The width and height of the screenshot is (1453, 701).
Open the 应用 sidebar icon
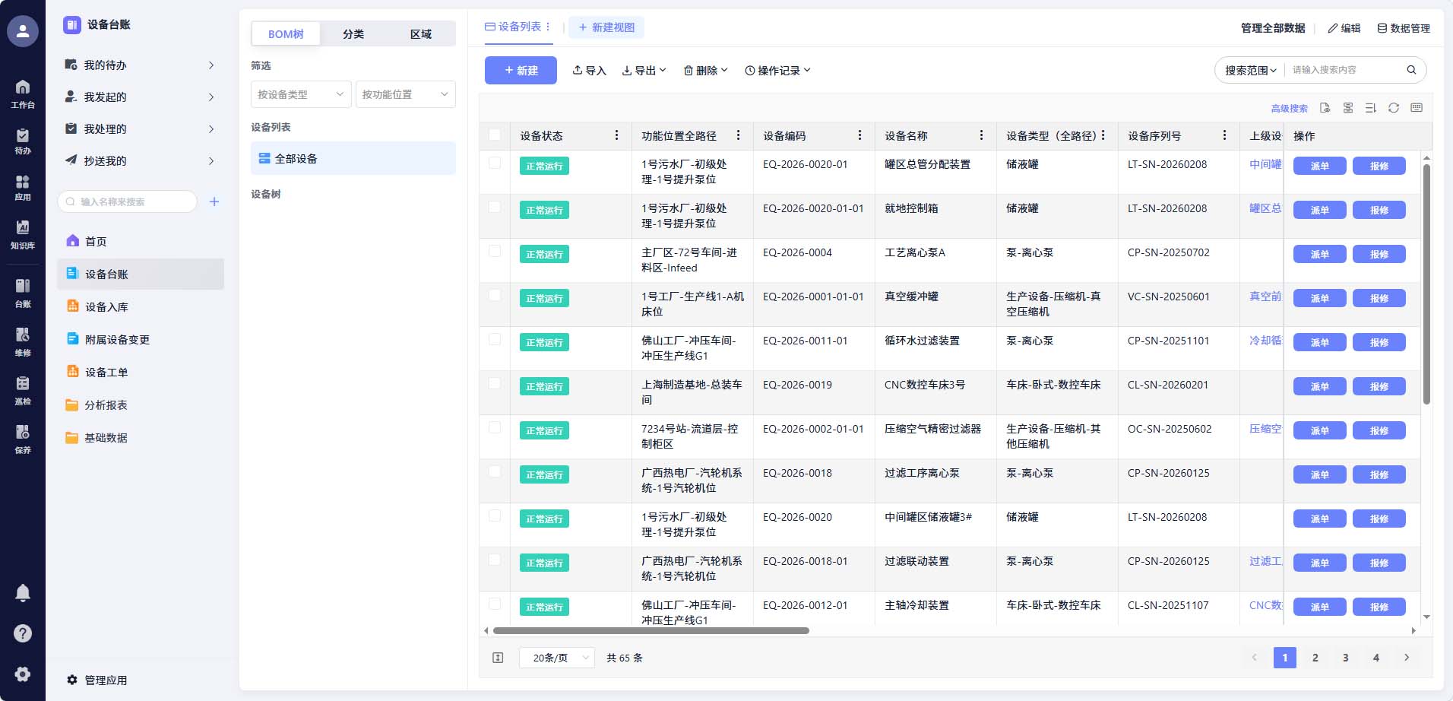click(x=23, y=188)
